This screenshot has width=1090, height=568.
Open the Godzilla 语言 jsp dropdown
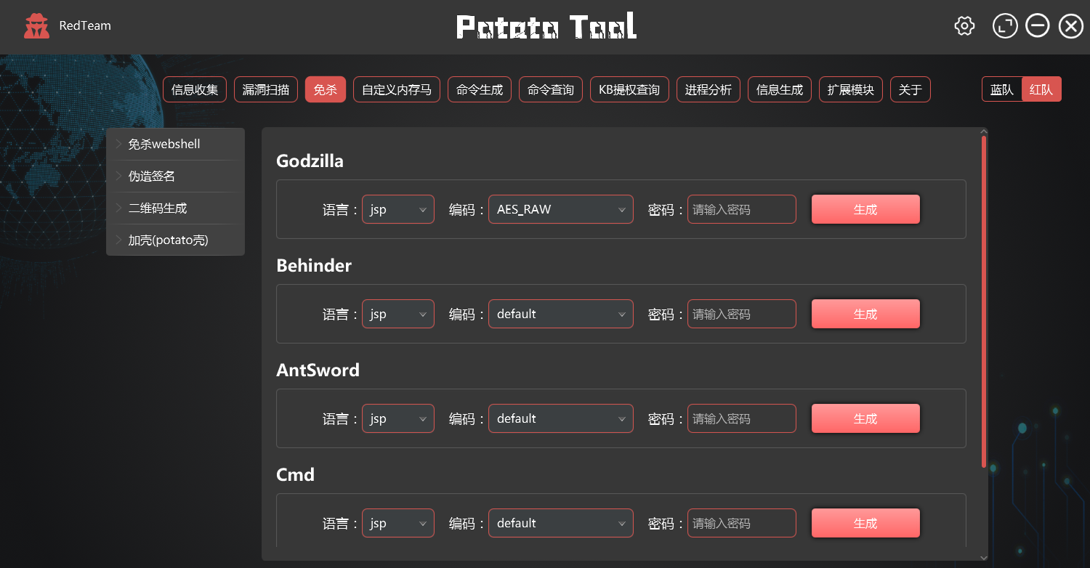point(398,209)
